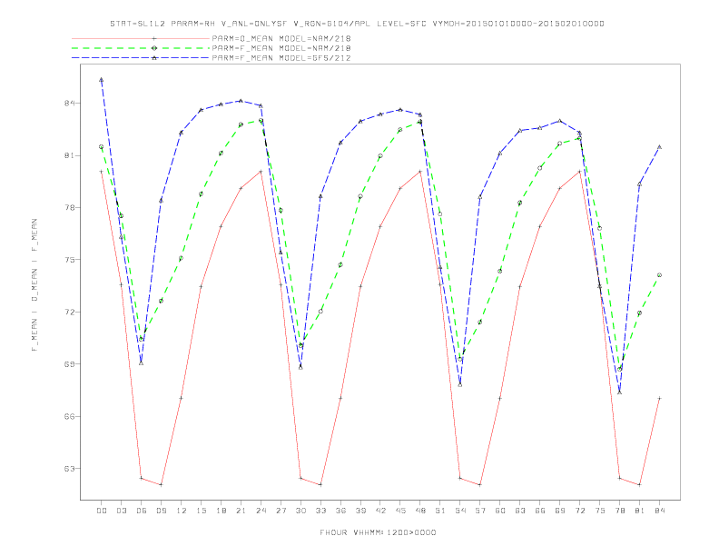Click the blue dashed legend line sample
719x556 pixels.
pos(141,58)
